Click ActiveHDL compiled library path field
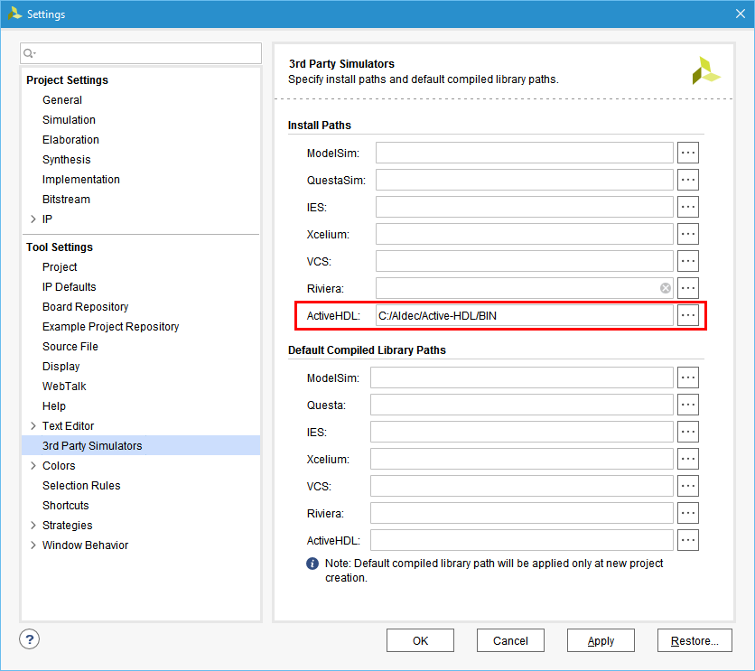 (521, 540)
